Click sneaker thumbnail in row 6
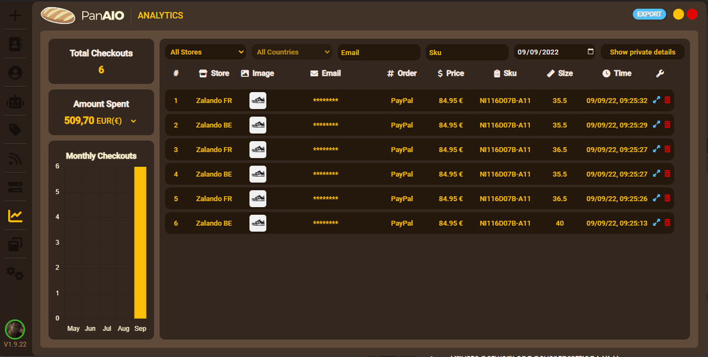This screenshot has height=357, width=708. click(258, 223)
